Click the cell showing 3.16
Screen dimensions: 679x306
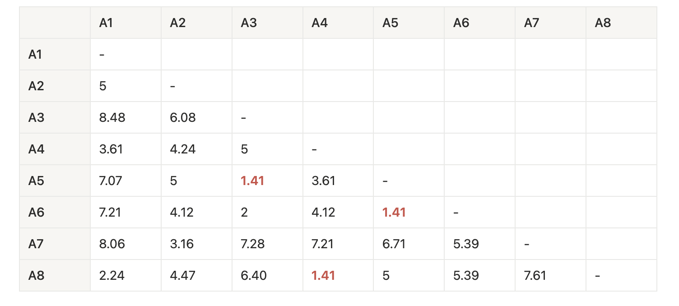pyautogui.click(x=182, y=244)
